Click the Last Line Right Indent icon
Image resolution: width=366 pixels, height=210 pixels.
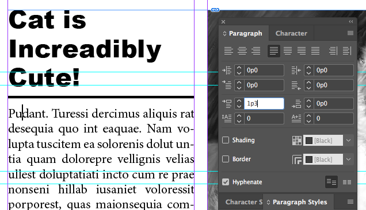(x=296, y=85)
